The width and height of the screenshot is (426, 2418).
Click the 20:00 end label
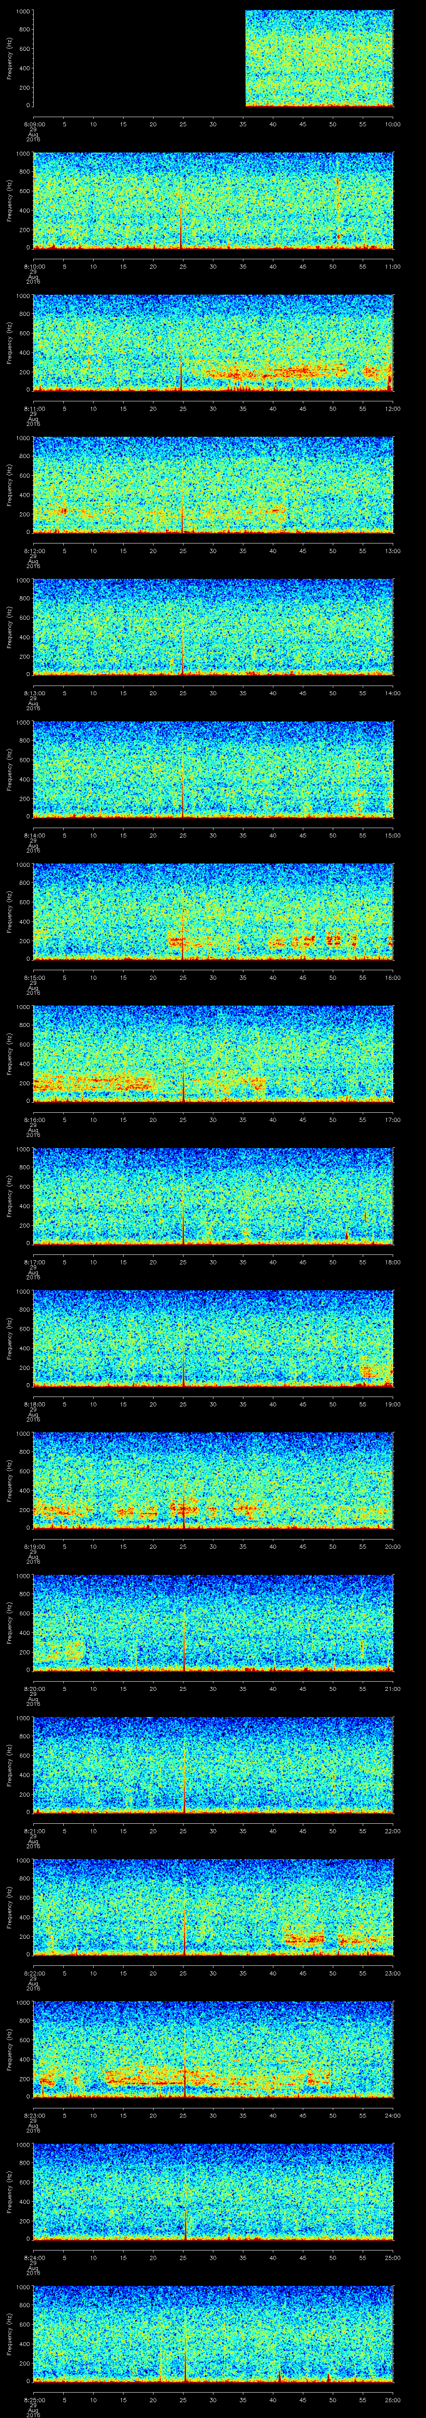pos(392,1546)
